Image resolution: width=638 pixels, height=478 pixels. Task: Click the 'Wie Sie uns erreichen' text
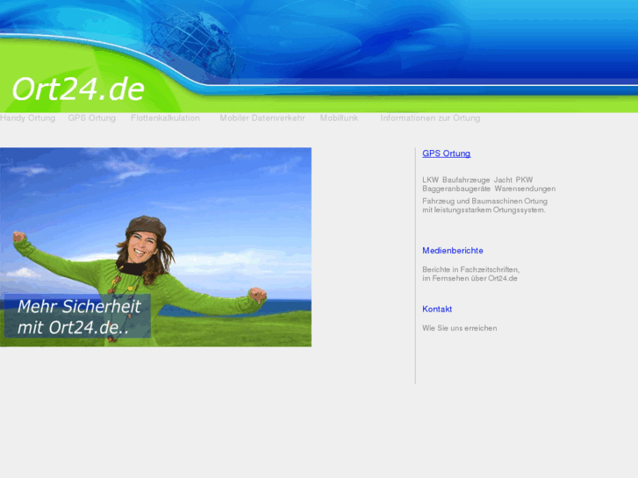459,328
